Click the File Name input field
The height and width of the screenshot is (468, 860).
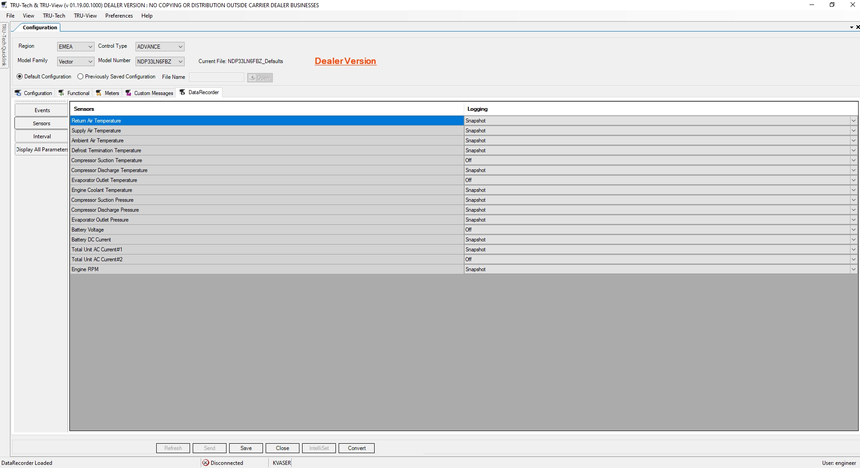[x=216, y=77]
